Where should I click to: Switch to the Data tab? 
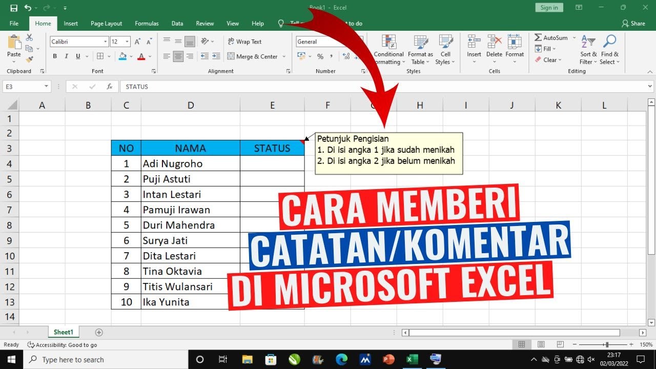point(177,23)
